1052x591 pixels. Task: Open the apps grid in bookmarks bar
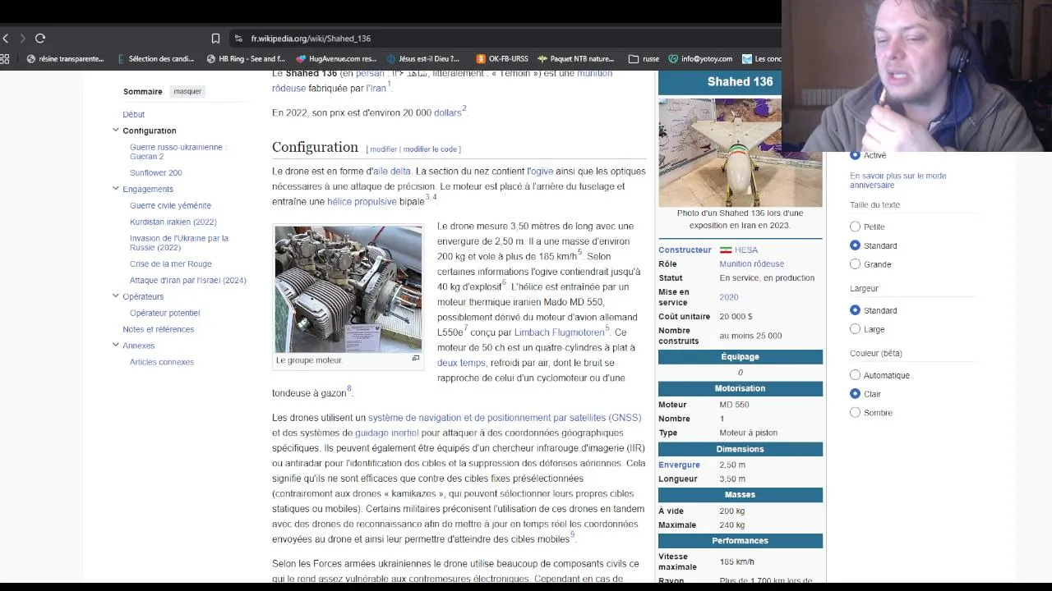pyautogui.click(x=5, y=59)
